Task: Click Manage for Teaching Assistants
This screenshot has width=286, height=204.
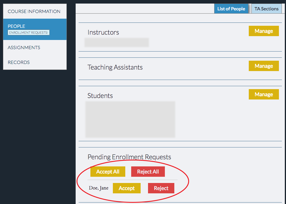Action: 264,66
